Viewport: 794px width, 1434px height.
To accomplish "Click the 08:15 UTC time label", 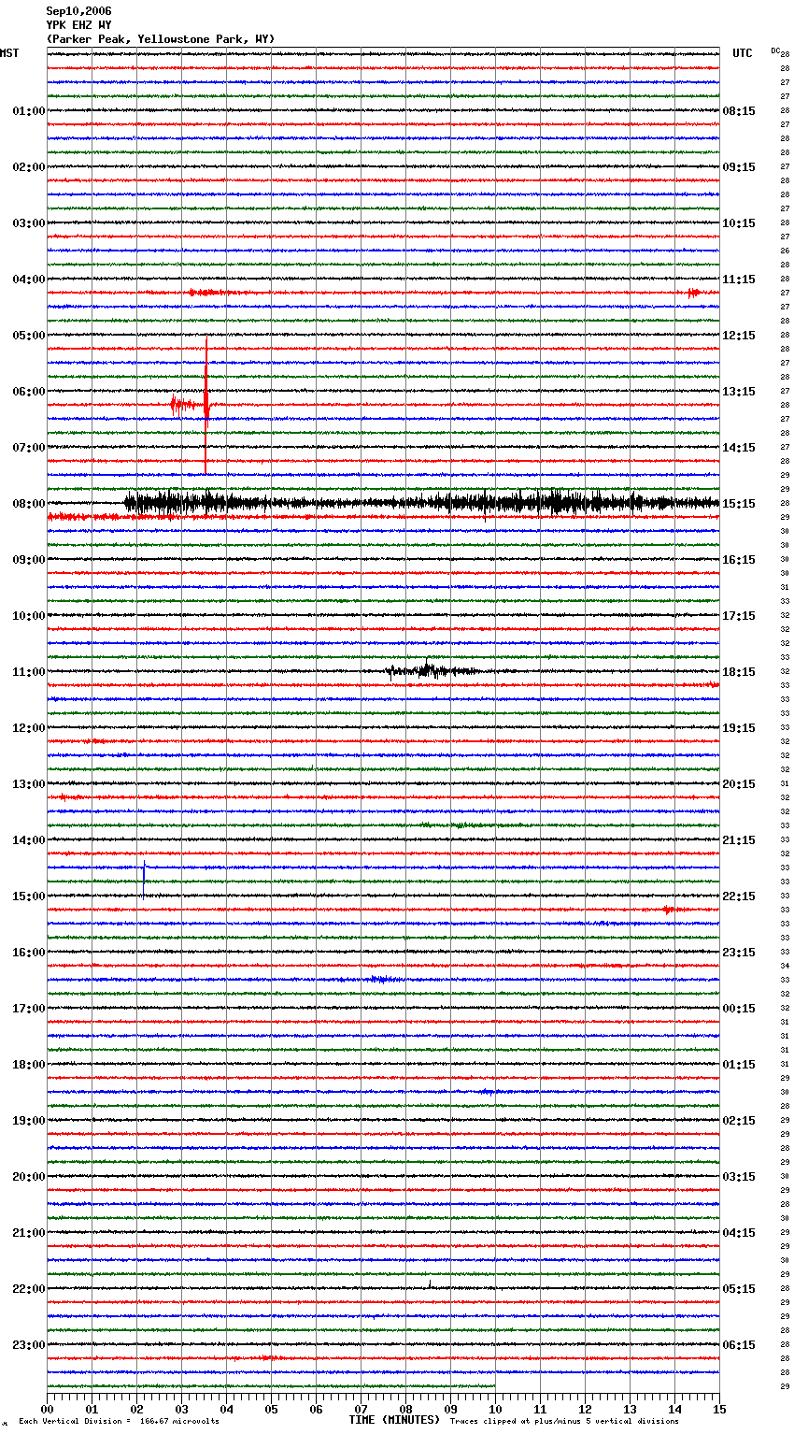I will point(739,111).
